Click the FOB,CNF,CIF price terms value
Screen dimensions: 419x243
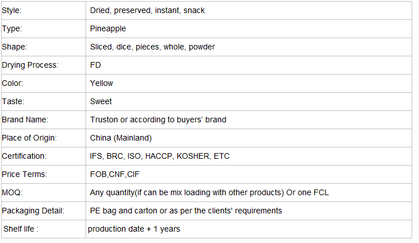point(115,174)
